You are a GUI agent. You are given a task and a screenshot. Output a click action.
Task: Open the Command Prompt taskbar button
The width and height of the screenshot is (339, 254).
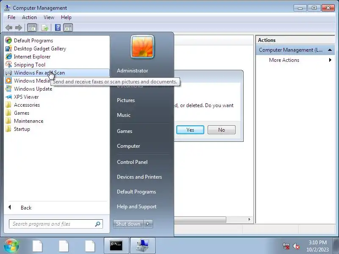click(116, 246)
